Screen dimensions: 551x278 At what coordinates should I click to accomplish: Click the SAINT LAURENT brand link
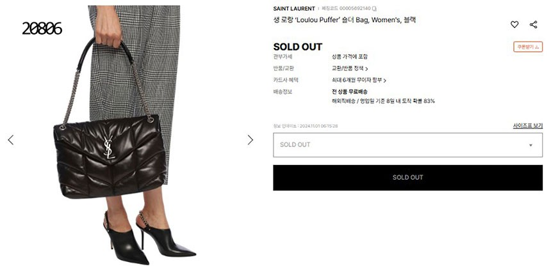click(x=294, y=9)
